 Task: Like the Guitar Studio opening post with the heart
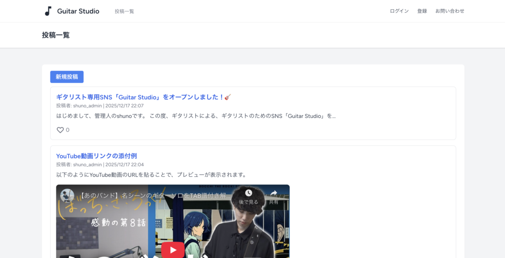[x=60, y=130]
